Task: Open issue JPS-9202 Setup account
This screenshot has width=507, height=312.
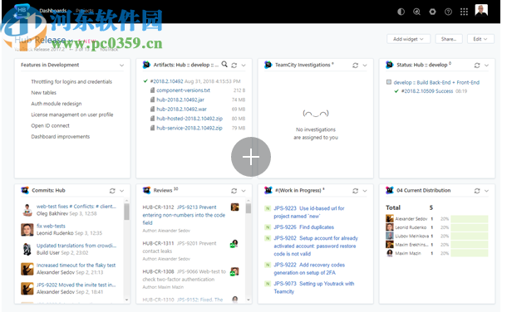Action: coord(316,246)
